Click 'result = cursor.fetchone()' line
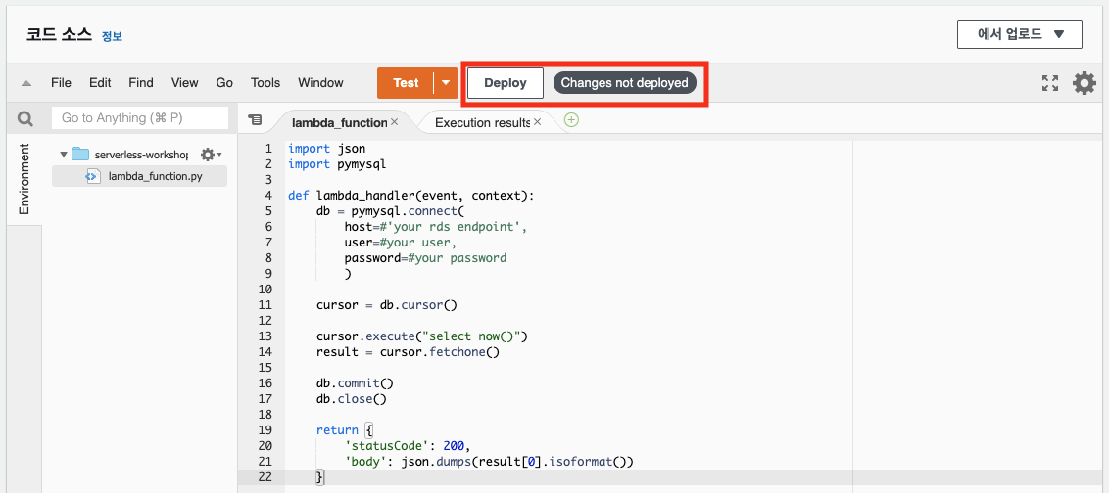Screen dimensions: 1109x493 pos(409,352)
